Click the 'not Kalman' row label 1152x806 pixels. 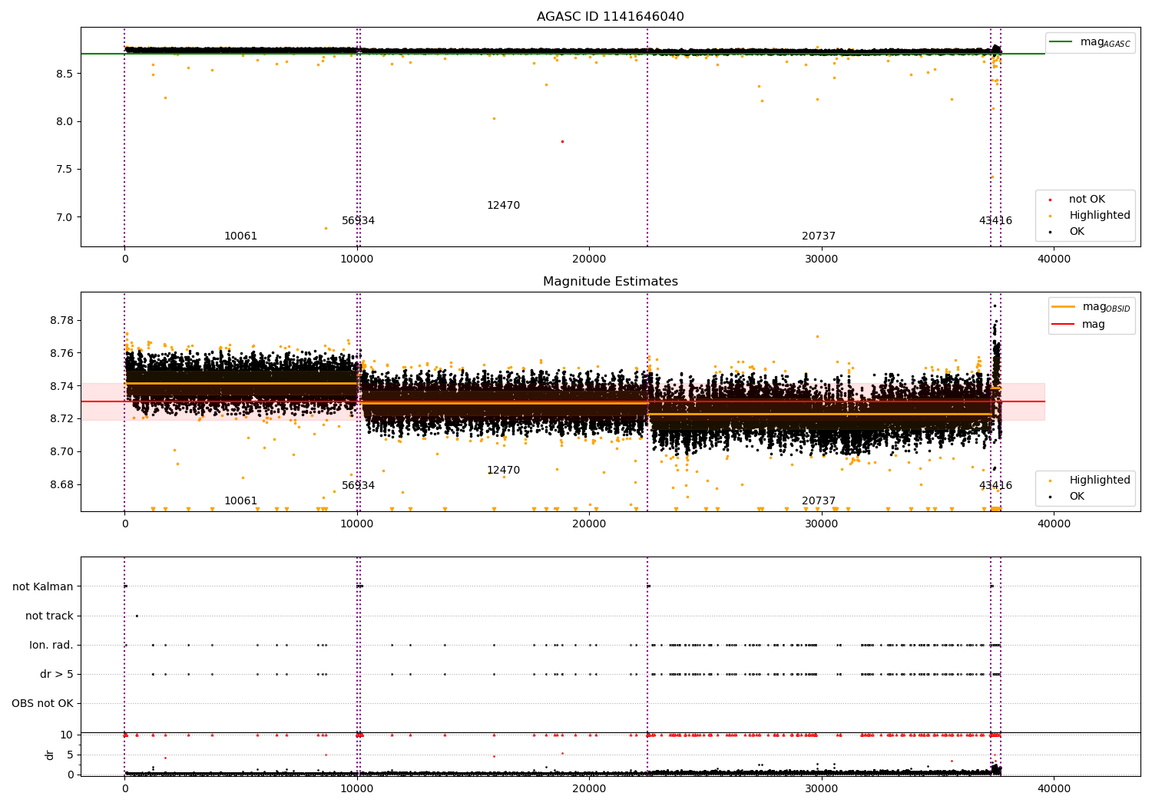click(x=43, y=587)
